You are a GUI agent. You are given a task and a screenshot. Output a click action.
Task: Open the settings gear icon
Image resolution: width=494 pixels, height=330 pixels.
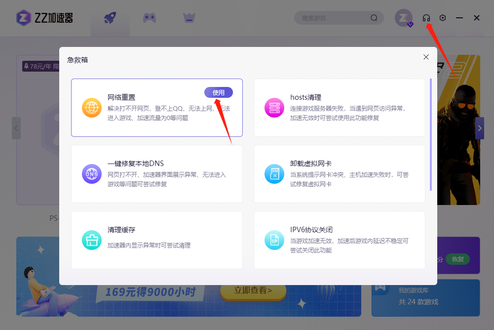coord(443,18)
